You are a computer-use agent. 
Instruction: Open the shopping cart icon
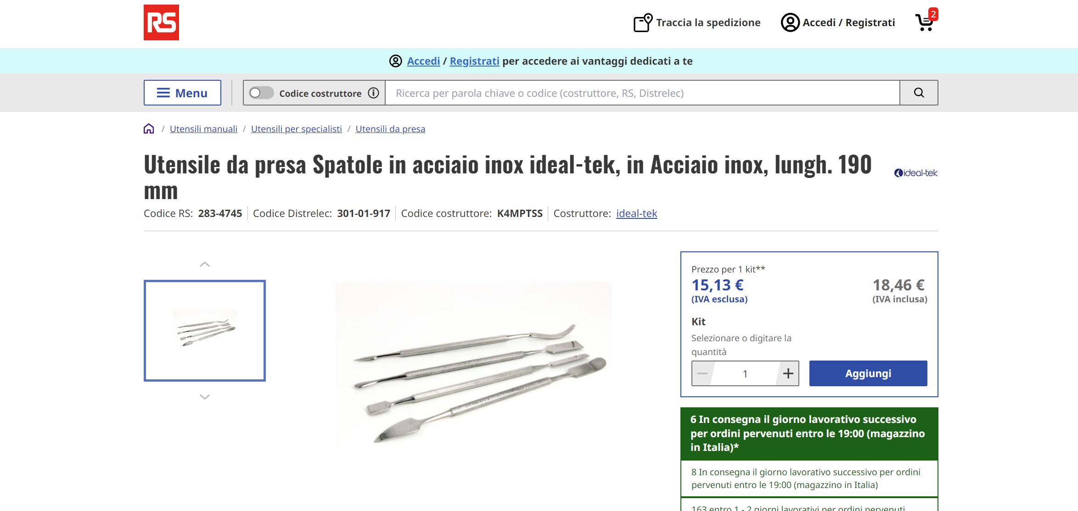926,21
